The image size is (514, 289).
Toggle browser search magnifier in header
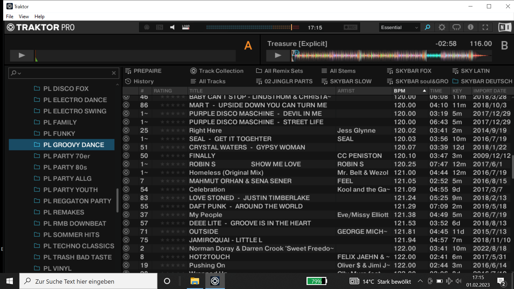click(428, 27)
